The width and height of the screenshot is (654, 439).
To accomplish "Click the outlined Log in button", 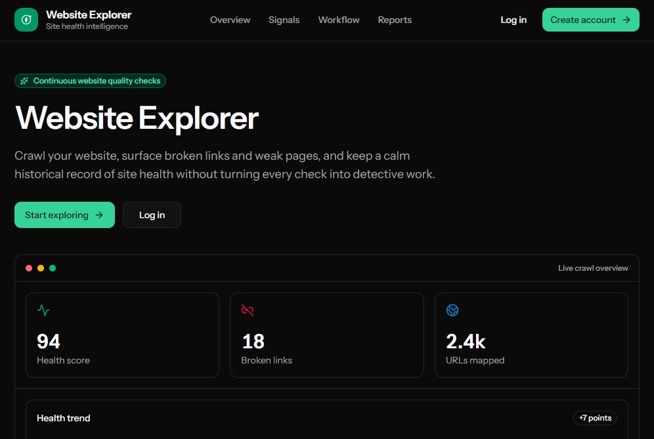I will (152, 215).
